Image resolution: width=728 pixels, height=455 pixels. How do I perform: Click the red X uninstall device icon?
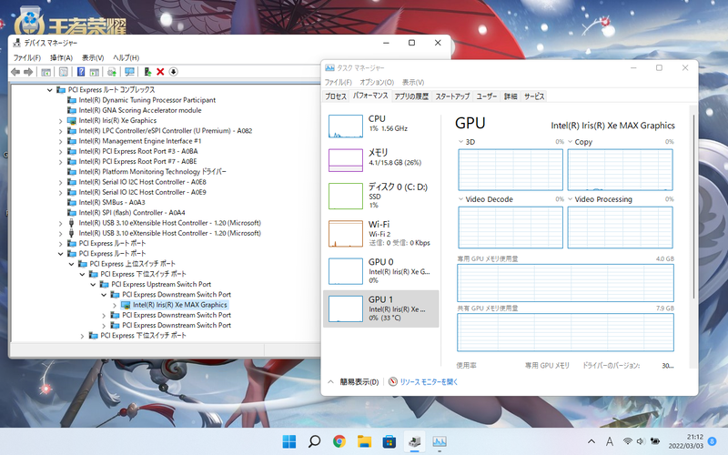point(161,72)
